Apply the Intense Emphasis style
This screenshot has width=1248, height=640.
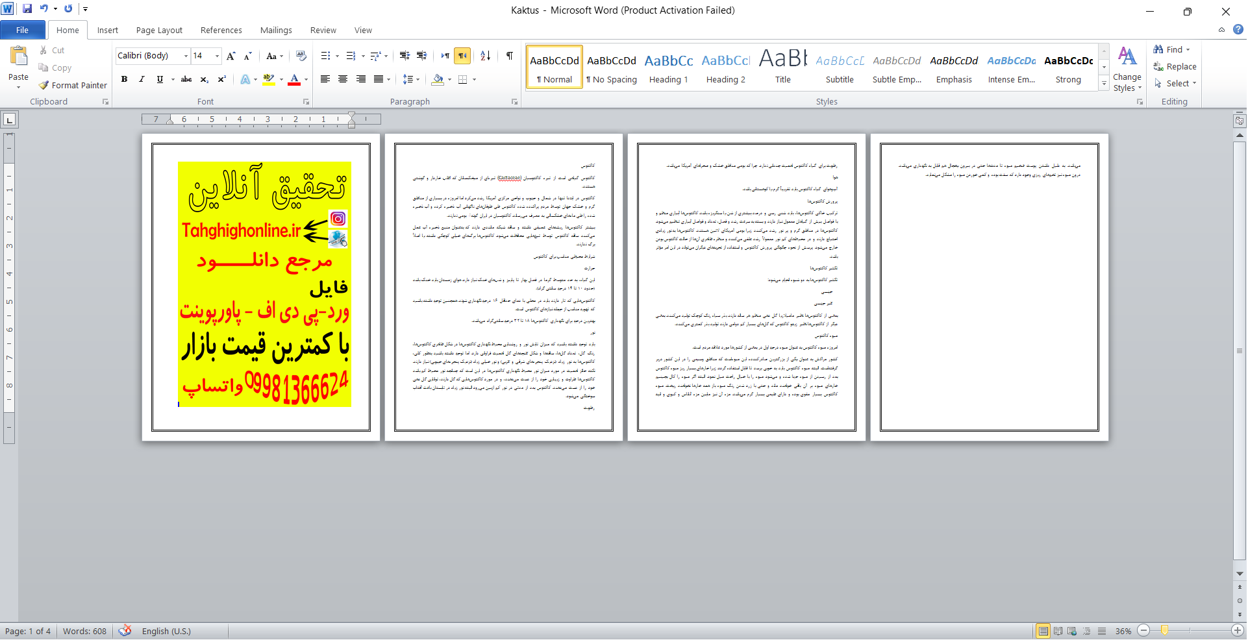[1012, 67]
